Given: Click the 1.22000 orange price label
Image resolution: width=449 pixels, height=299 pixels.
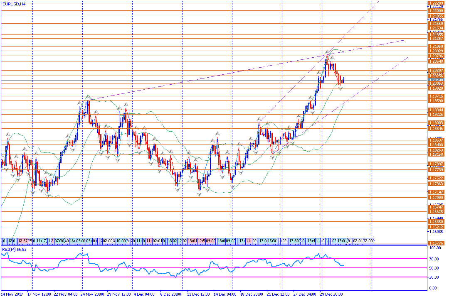Looking at the screenshot, I should coord(435,11).
